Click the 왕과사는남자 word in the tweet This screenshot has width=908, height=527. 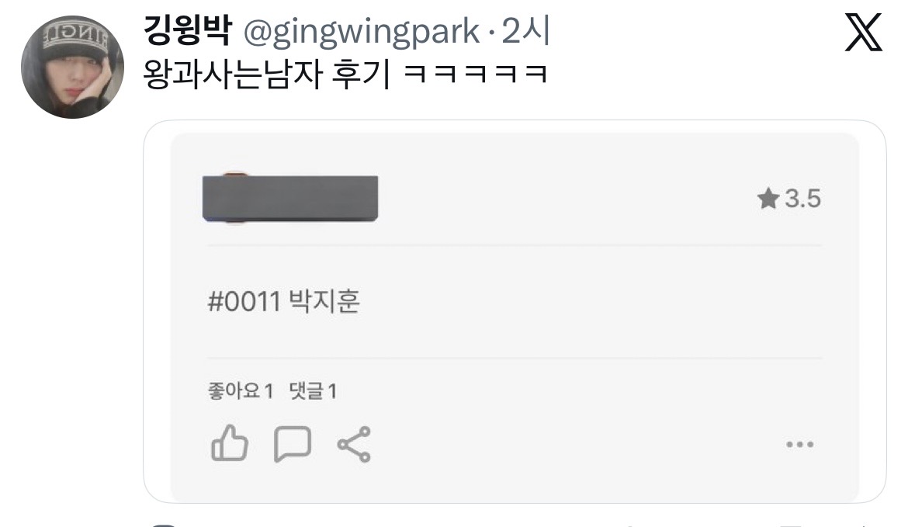232,75
